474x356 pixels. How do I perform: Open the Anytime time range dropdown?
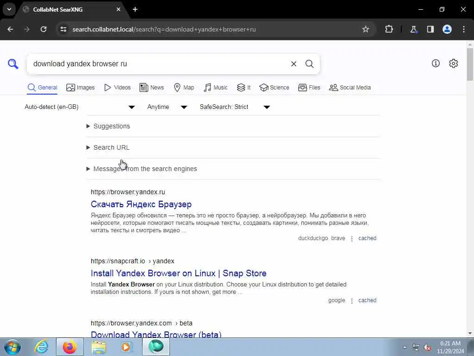tap(167, 107)
